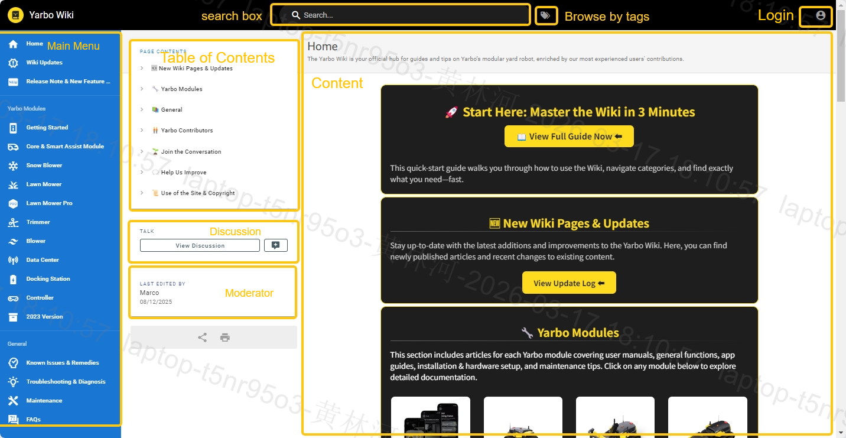The image size is (846, 438).
Task: Click the new discussion comment icon
Action: 275,245
